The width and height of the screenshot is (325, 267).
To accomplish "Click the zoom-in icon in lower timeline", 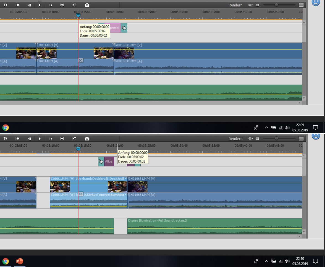I will coord(301,139).
